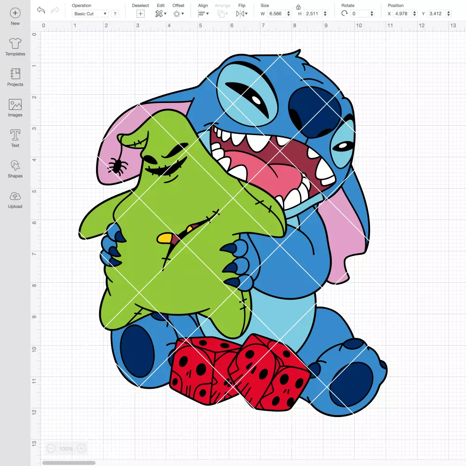Click the New project plus icon

click(x=15, y=13)
